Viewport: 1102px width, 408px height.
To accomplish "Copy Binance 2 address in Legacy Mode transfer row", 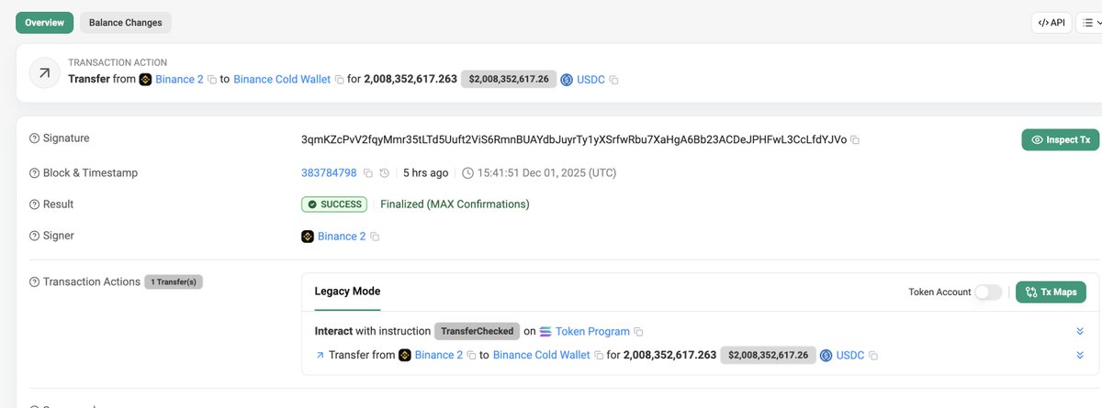I will (472, 355).
